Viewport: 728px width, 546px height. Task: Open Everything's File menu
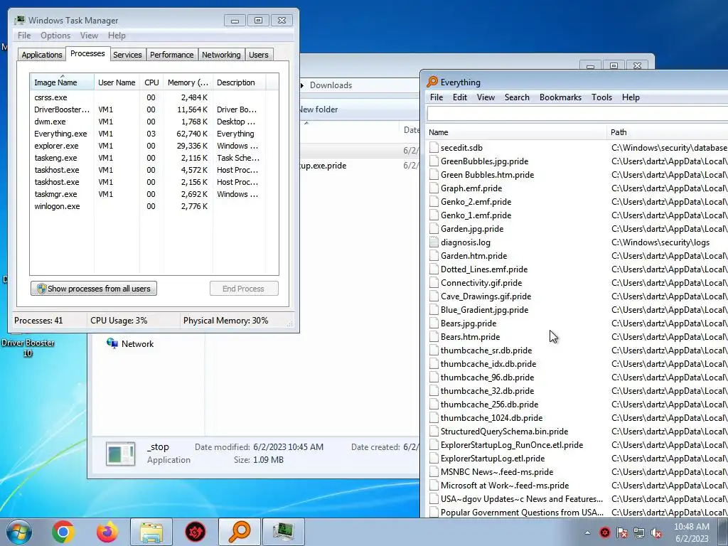click(x=437, y=97)
